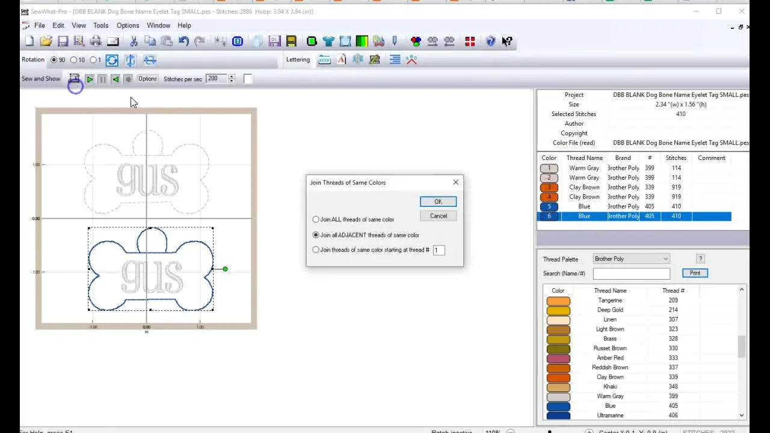Image resolution: width=770 pixels, height=433 pixels.
Task: Click the rewind simulation icon
Action: click(x=117, y=79)
